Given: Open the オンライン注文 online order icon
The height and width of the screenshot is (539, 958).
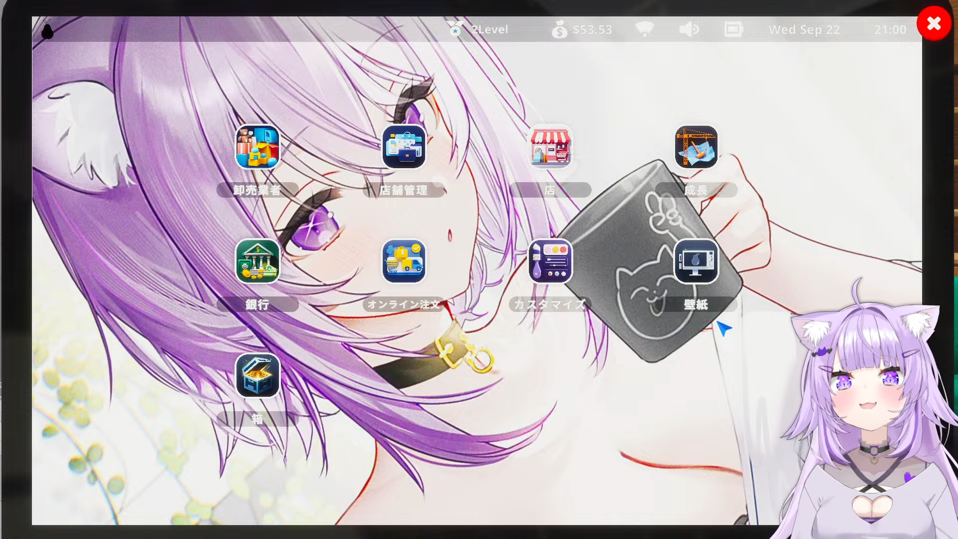Looking at the screenshot, I should pyautogui.click(x=404, y=261).
